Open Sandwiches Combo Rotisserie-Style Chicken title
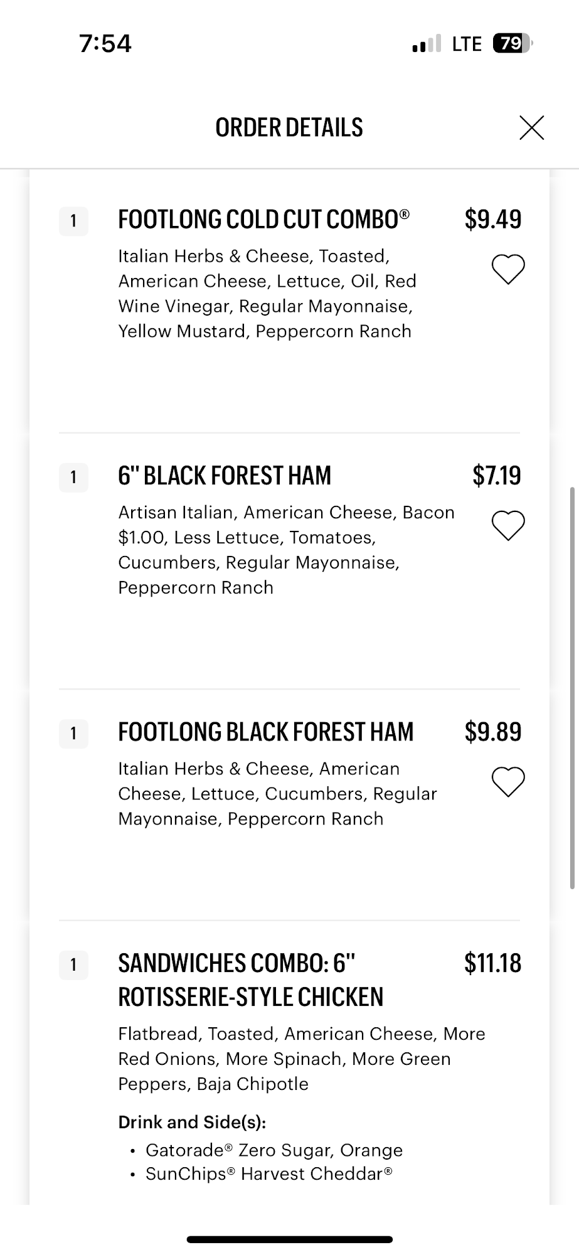 [250, 980]
